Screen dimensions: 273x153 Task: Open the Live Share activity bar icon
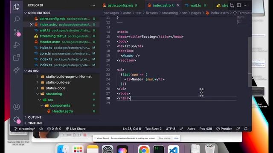(x=16, y=70)
